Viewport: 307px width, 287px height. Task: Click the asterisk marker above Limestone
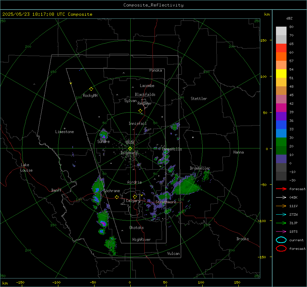click(x=64, y=129)
